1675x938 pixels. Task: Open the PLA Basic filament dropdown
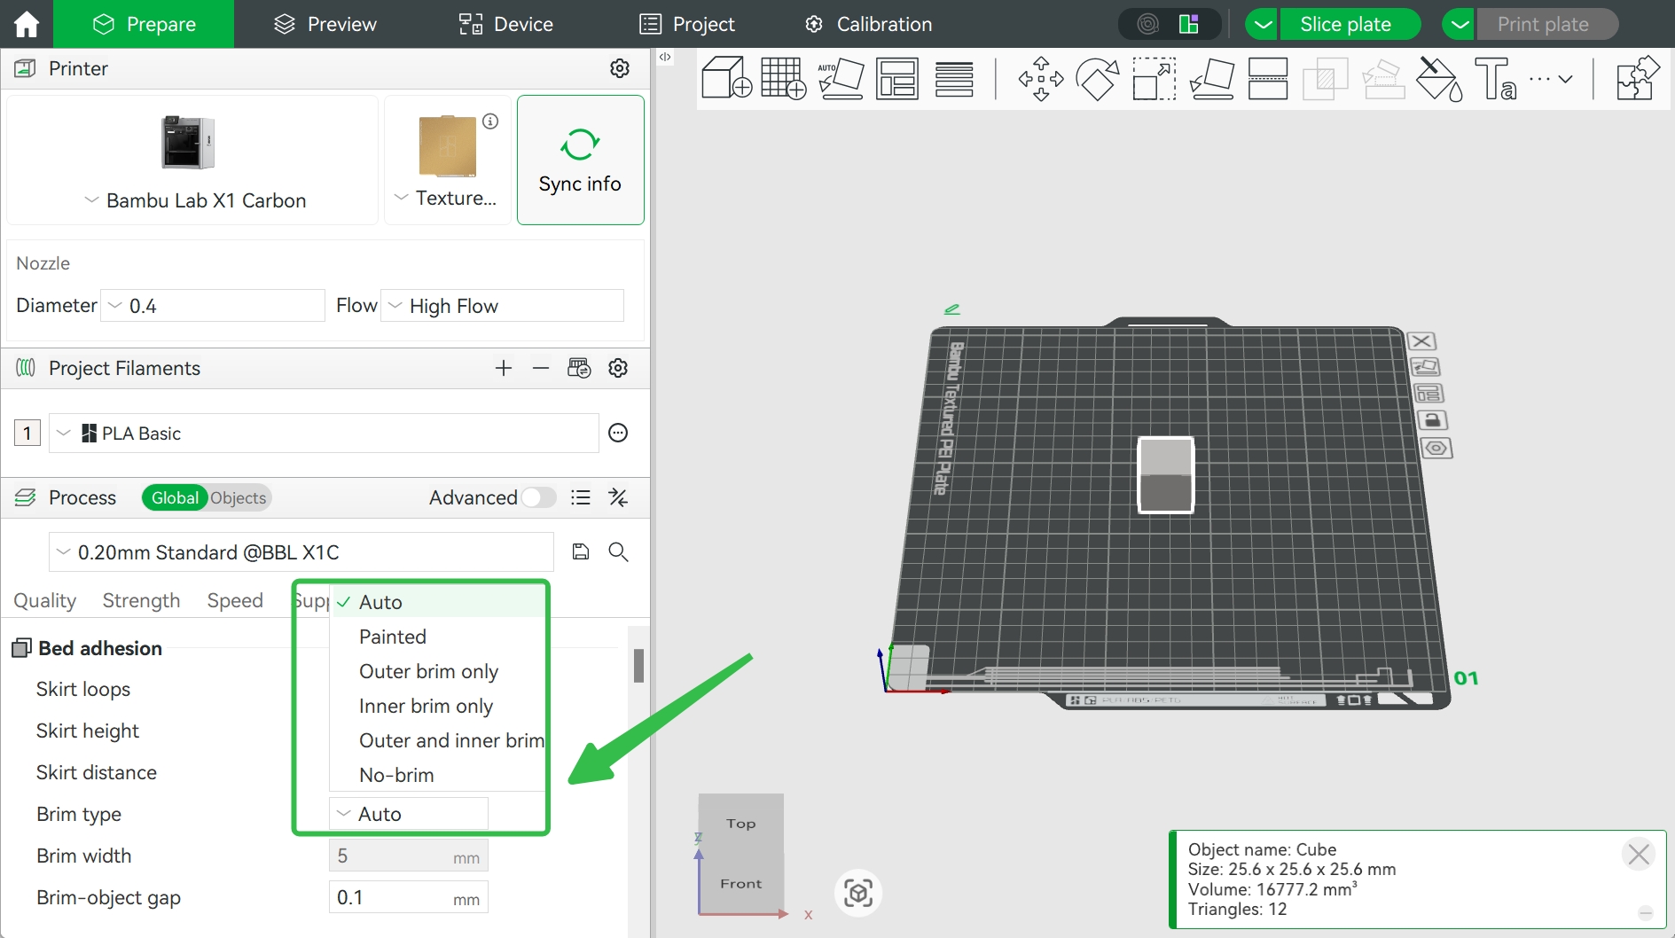tap(324, 433)
